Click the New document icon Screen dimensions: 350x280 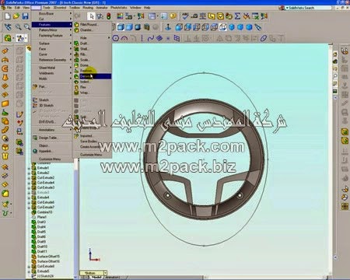(x=8, y=16)
